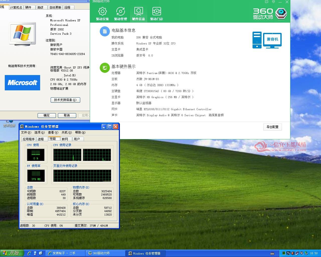Click the 360驱动大师 taskbar button

(105, 253)
